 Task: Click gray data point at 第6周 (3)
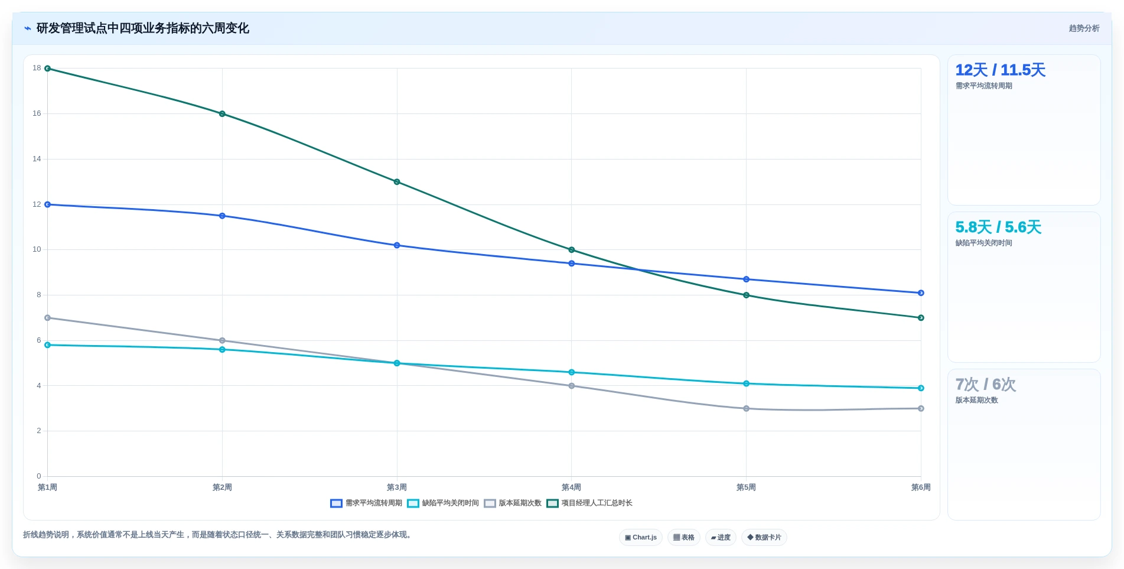click(921, 408)
